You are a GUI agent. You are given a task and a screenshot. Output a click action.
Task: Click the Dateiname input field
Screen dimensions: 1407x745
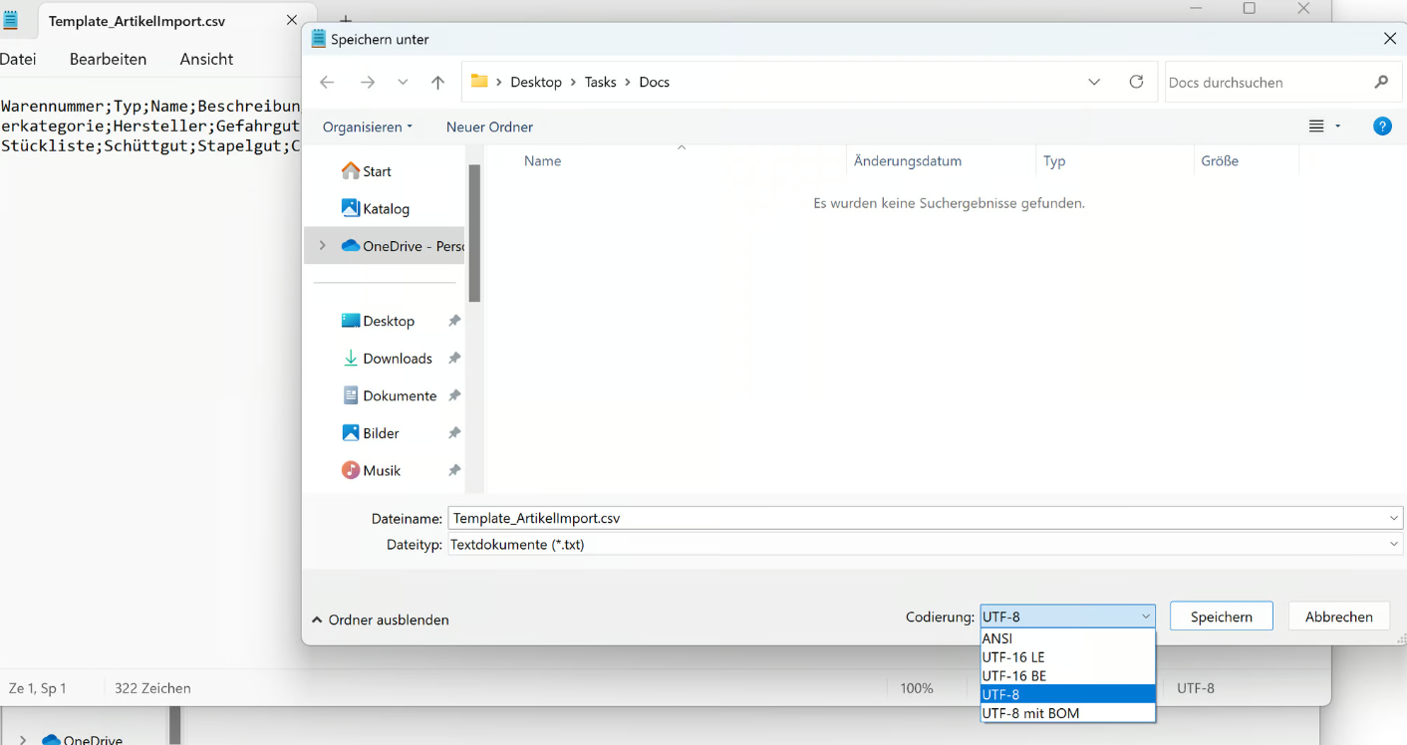pyautogui.click(x=917, y=518)
